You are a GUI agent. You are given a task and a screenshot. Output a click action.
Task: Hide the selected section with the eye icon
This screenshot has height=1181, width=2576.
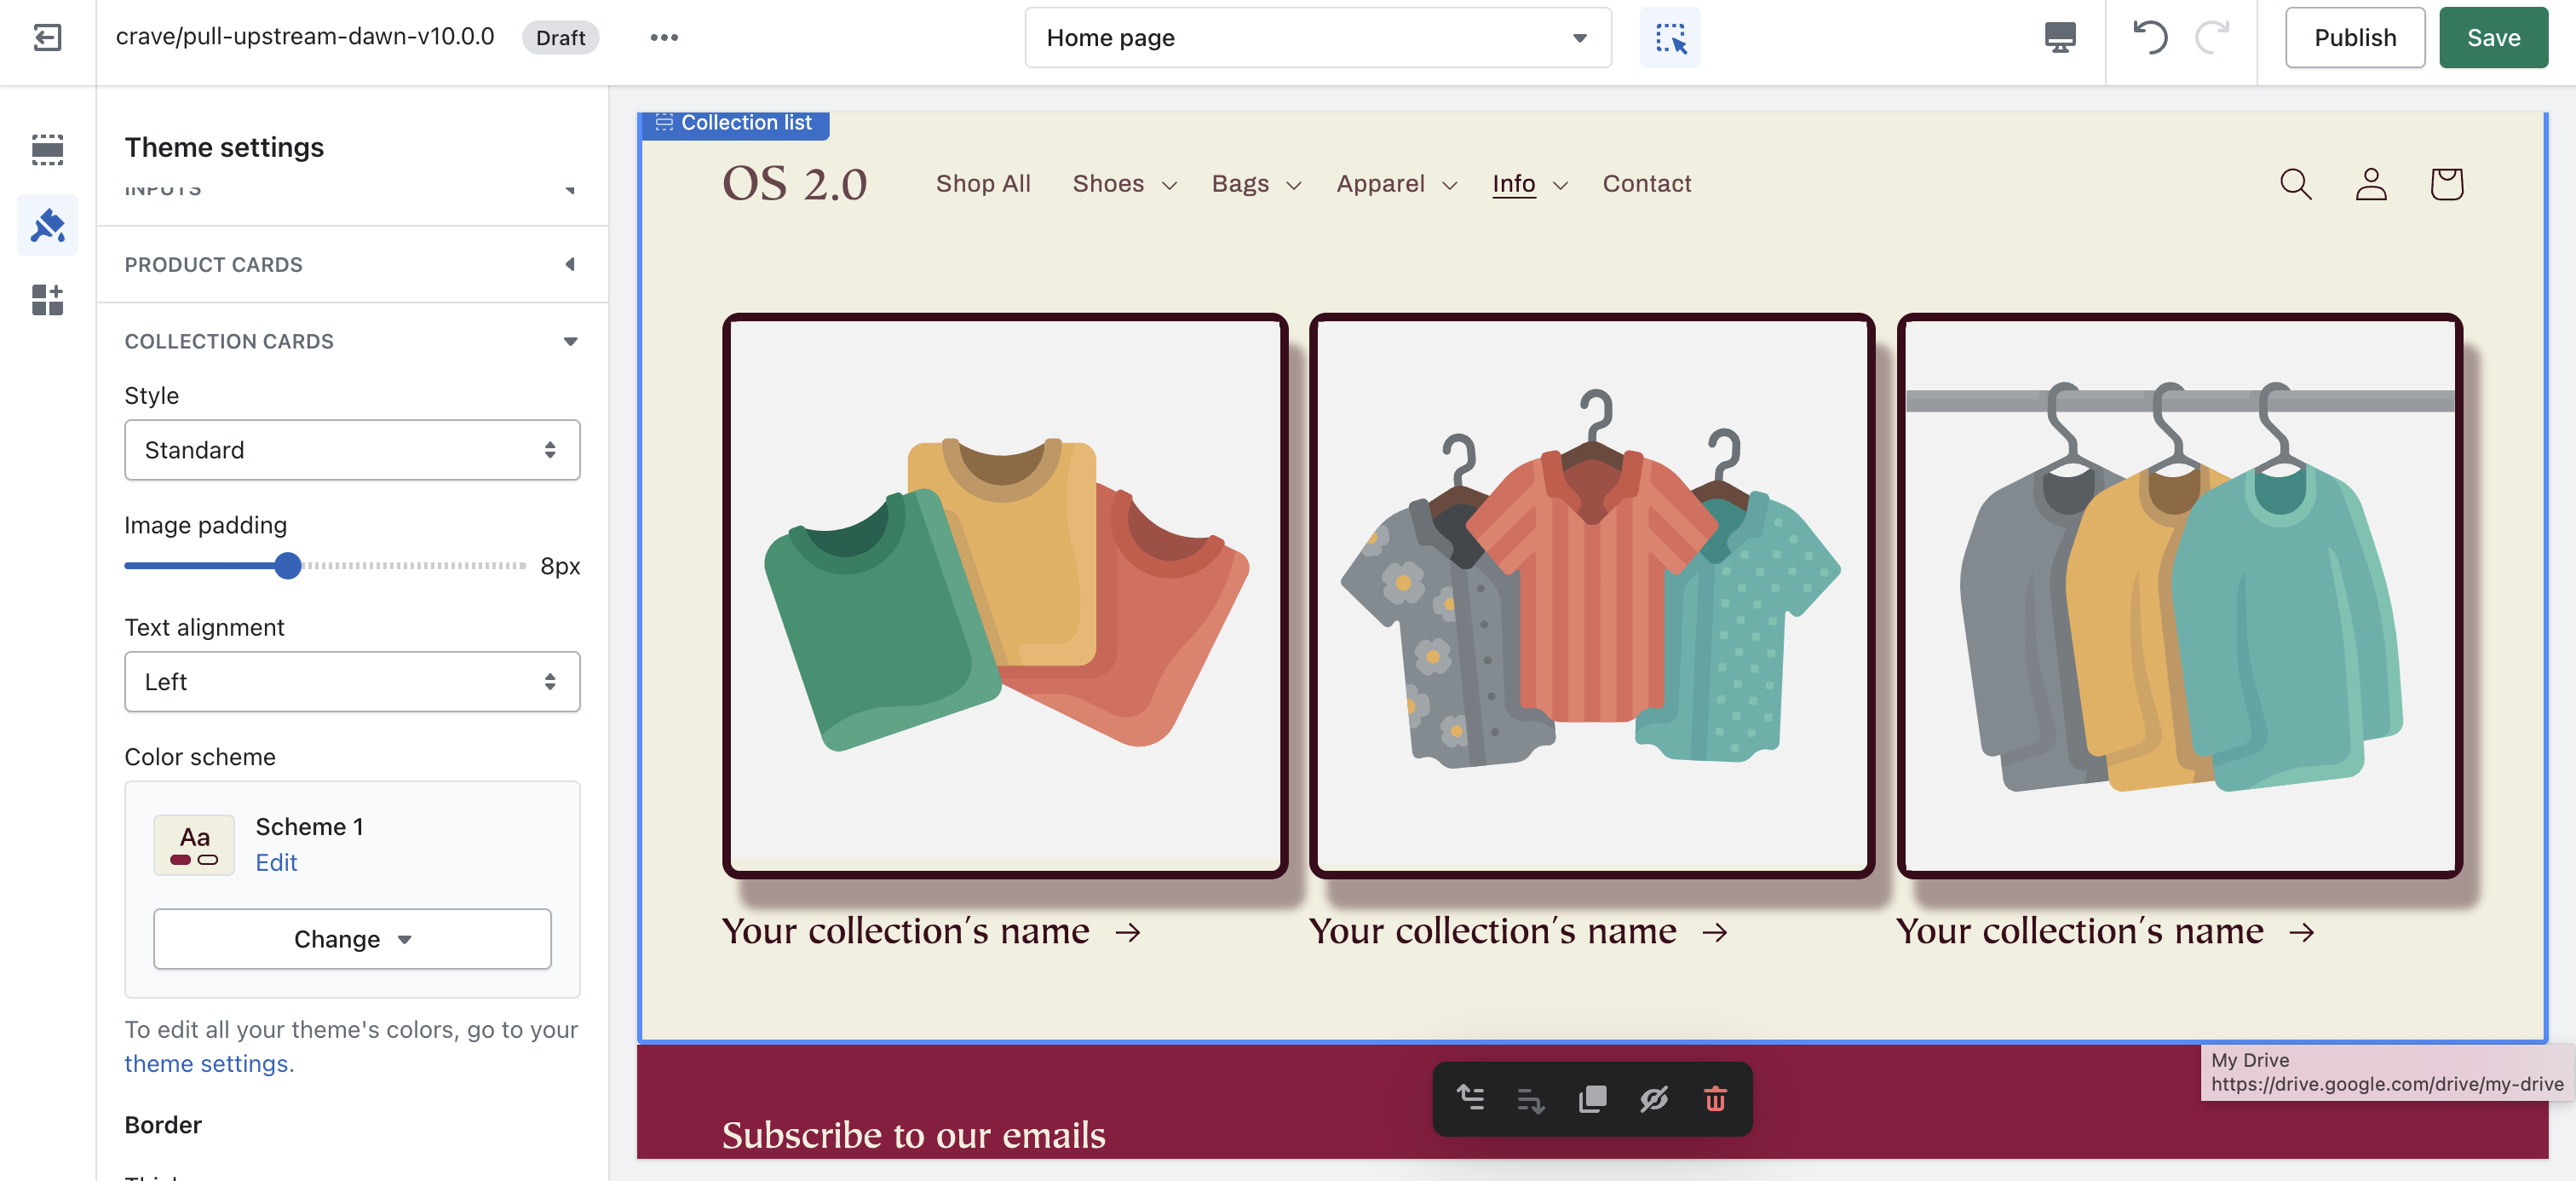1654,1099
